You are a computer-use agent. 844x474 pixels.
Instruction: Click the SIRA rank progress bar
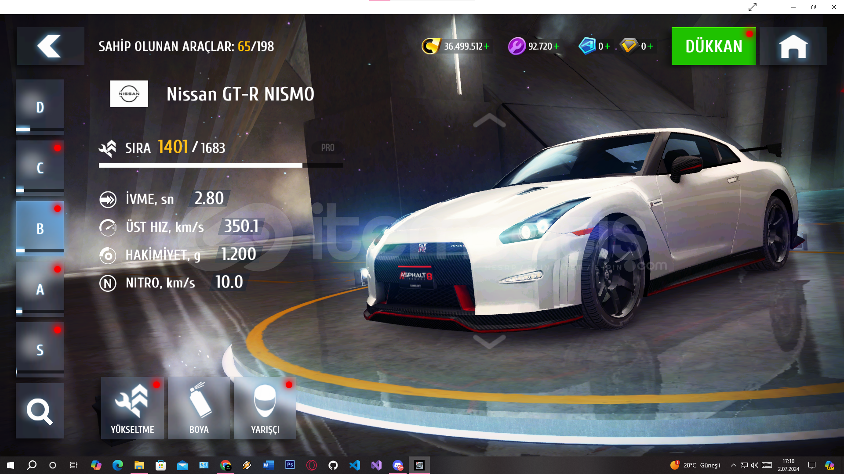click(x=221, y=165)
